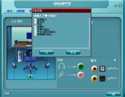Click the left desk speaker in room illustration
Screen dimensions: 125x97
click(x=16, y=42)
